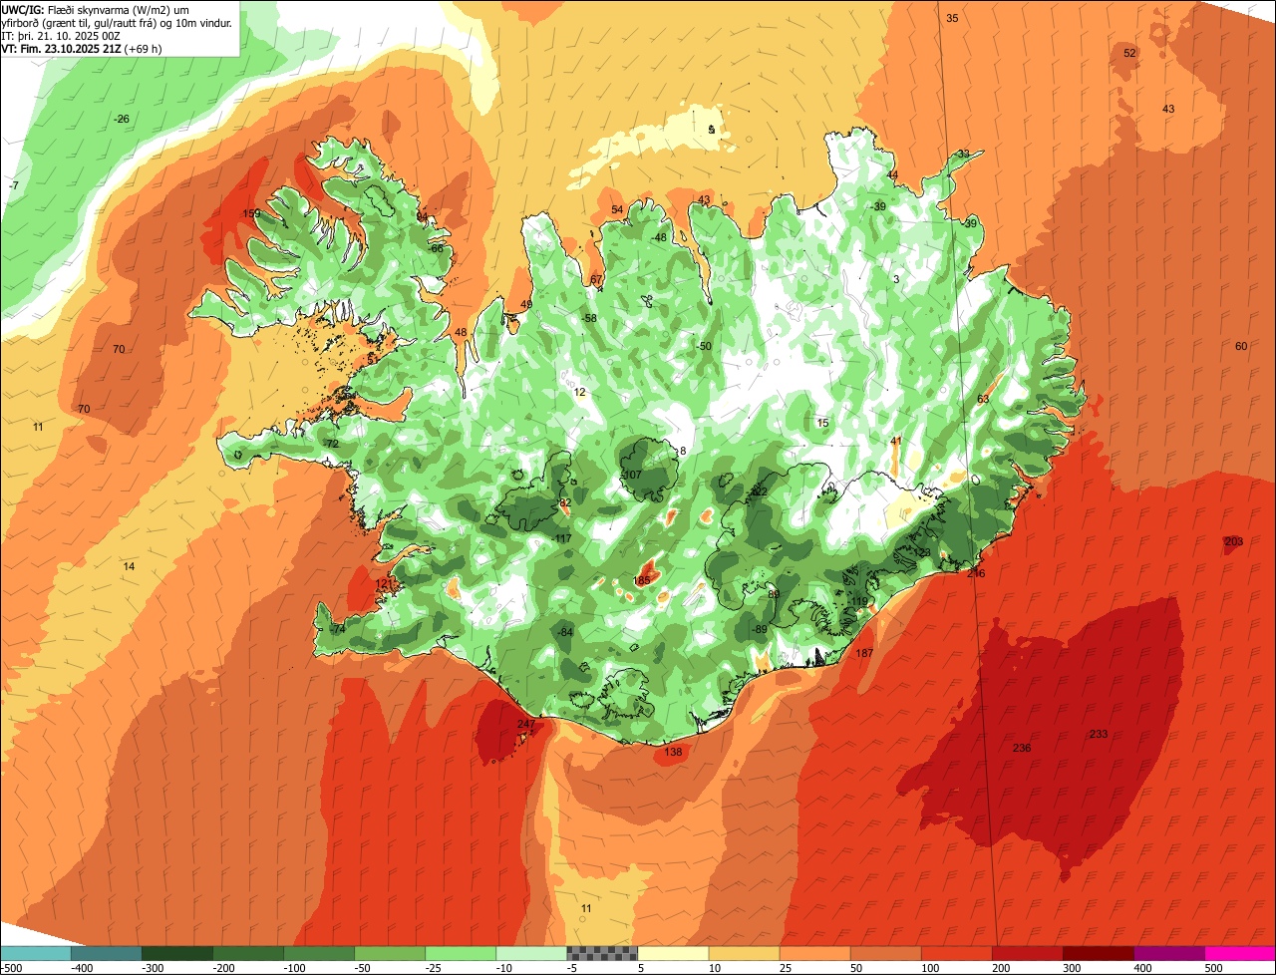This screenshot has width=1276, height=975.
Task: Pick the magenta legend swatch above 500
Action: pos(1239,953)
